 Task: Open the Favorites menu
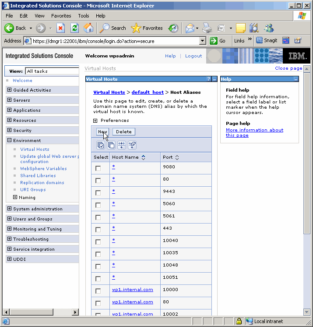(61, 16)
